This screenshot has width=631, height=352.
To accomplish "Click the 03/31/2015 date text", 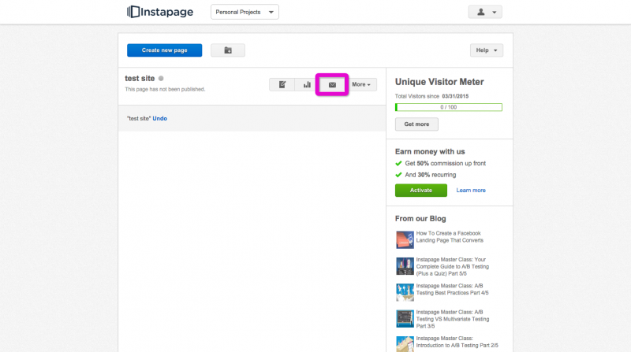I will pos(455,96).
